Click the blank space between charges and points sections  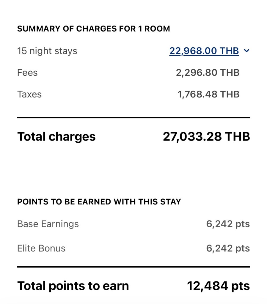click(x=133, y=169)
